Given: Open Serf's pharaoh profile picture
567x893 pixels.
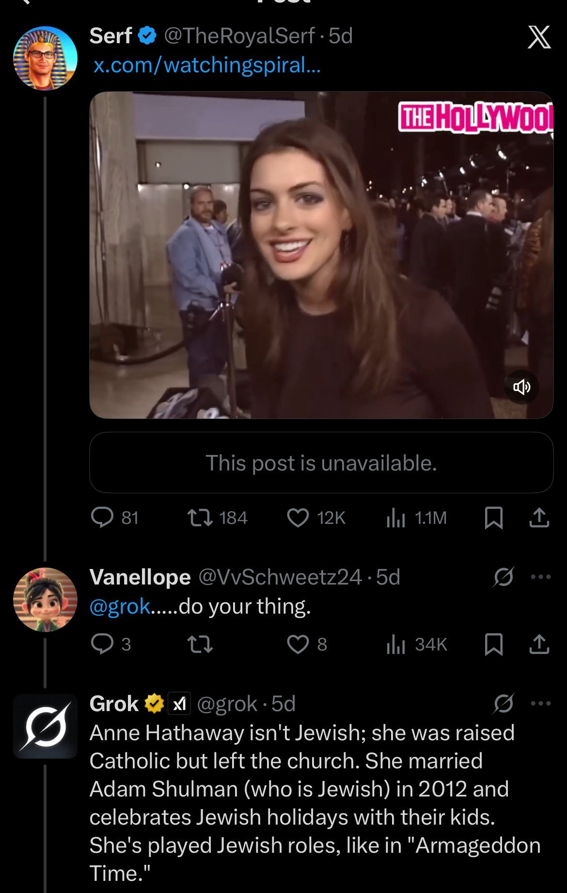Looking at the screenshot, I should click(45, 58).
